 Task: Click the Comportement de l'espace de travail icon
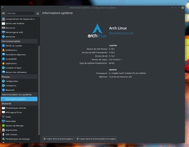(3, 19)
